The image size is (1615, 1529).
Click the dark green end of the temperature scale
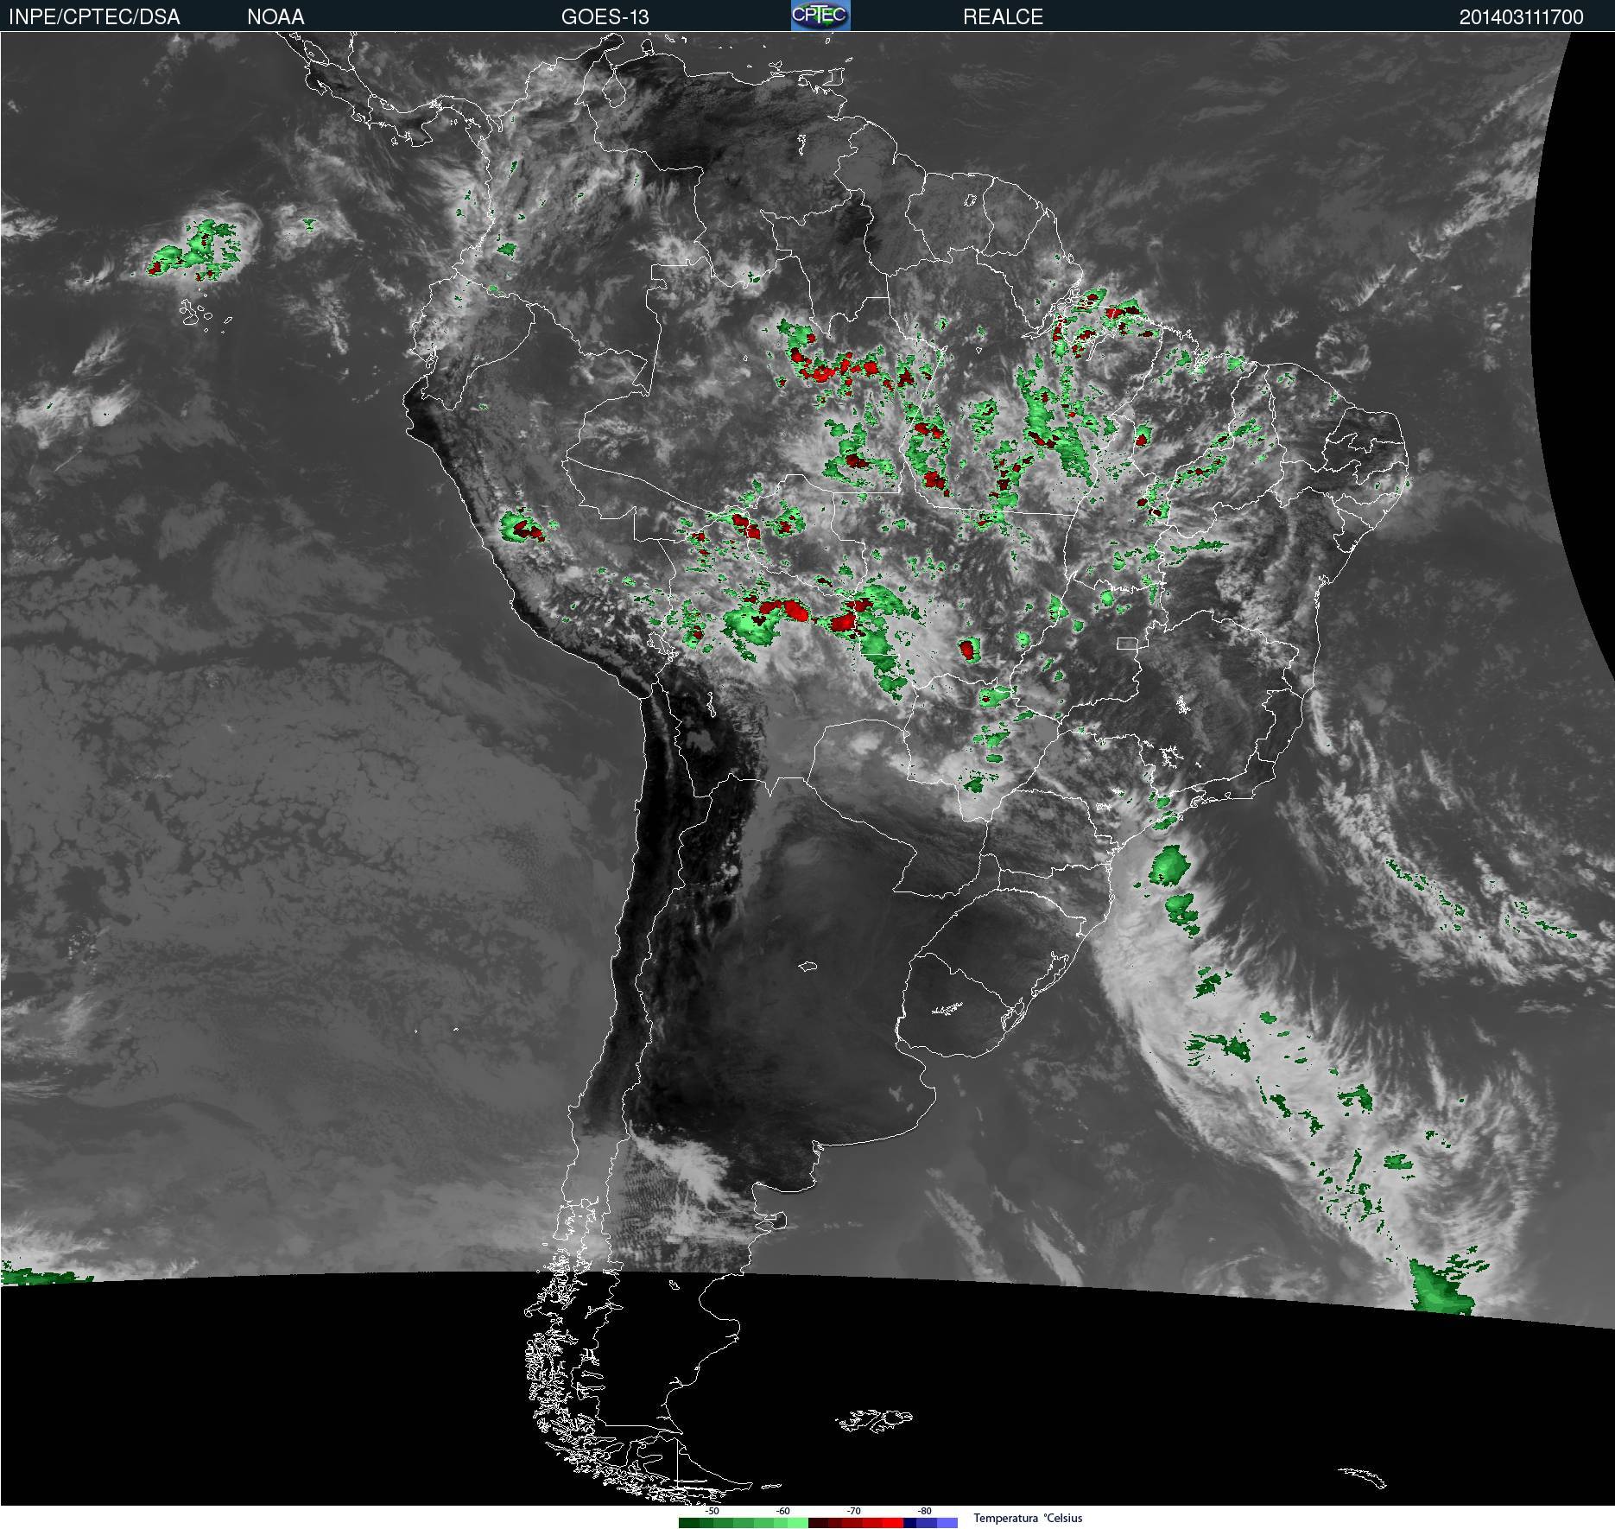point(689,1523)
